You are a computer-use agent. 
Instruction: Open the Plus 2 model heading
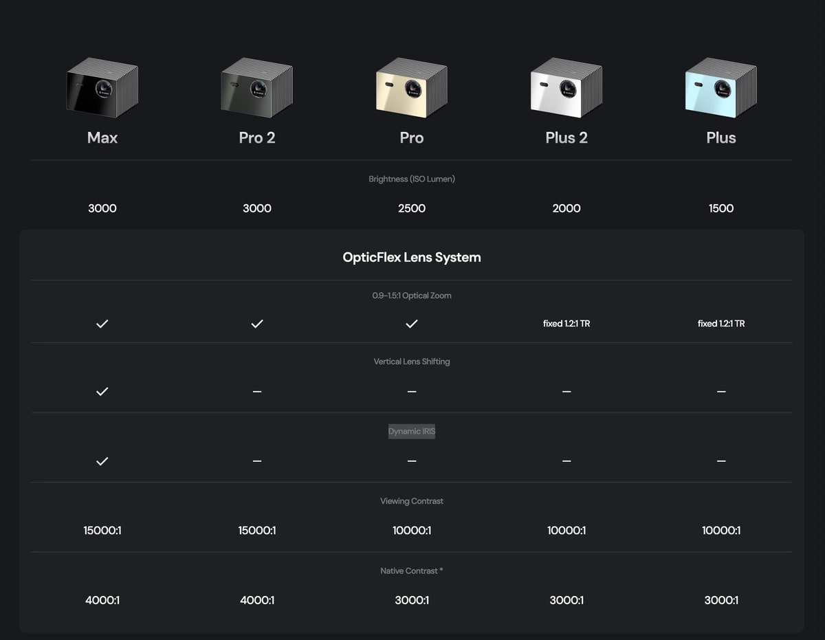click(x=566, y=137)
